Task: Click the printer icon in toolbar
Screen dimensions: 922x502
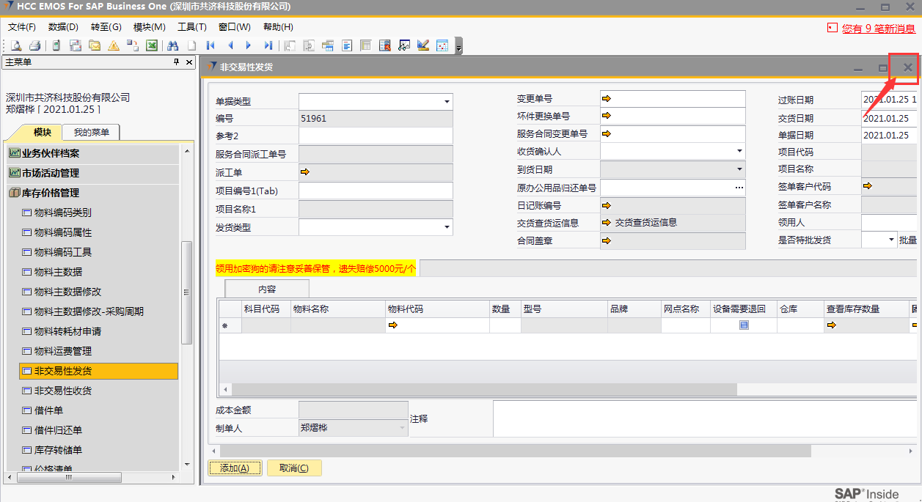Action: (x=34, y=45)
